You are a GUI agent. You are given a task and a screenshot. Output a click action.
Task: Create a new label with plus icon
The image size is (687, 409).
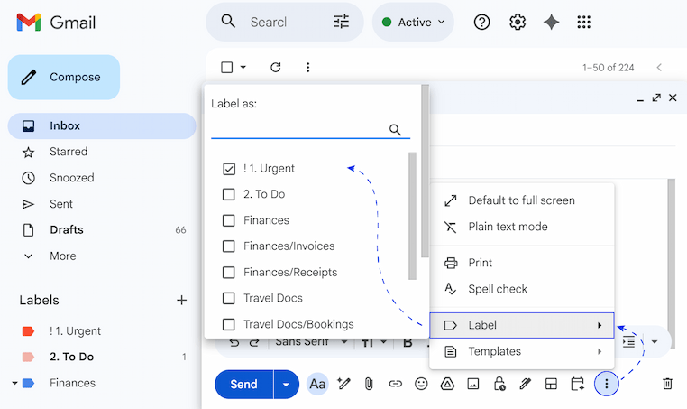181,300
